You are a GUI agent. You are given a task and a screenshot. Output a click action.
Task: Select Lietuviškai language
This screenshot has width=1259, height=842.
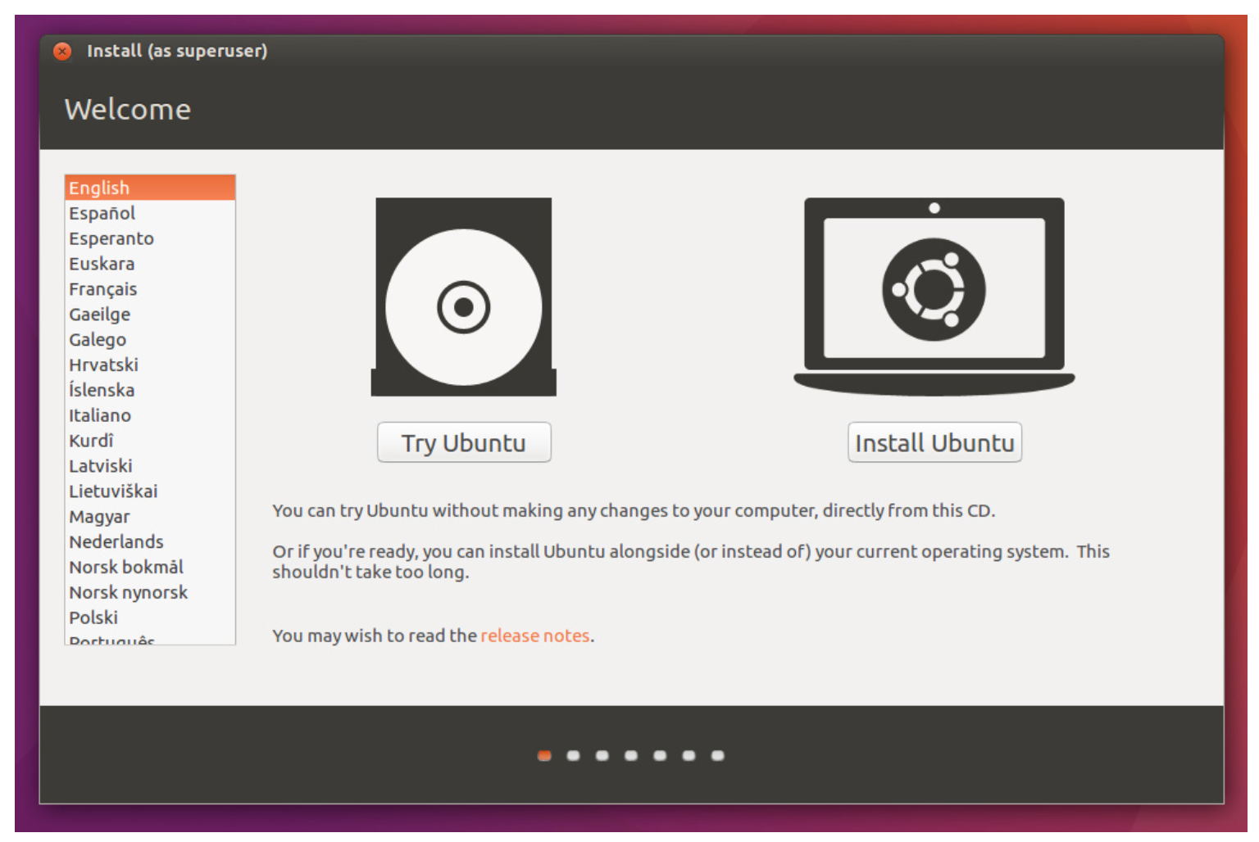click(150, 491)
